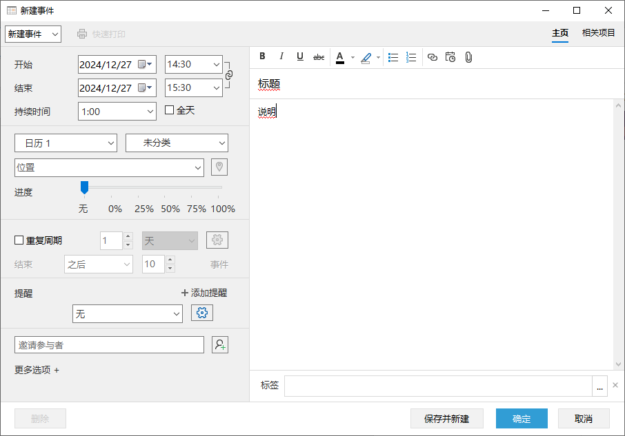Check the 重复周期 recurrence checkbox
Image resolution: width=625 pixels, height=436 pixels.
point(19,240)
